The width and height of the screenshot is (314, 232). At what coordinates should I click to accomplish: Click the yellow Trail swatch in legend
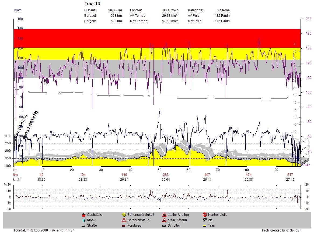coord(204,226)
